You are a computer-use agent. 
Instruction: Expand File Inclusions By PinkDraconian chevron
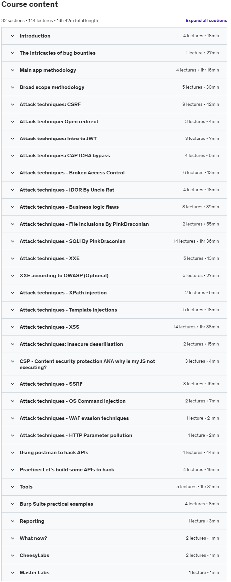13,224
